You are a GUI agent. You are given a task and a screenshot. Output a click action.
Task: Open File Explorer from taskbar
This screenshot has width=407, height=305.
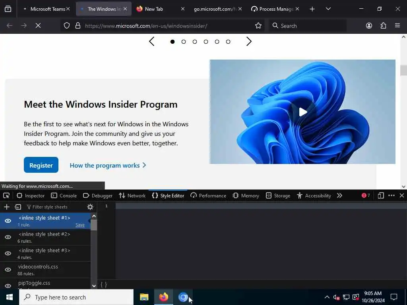[x=144, y=297]
